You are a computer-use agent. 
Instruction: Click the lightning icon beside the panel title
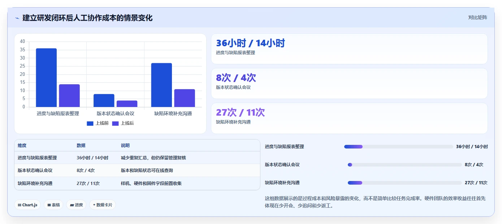17,18
